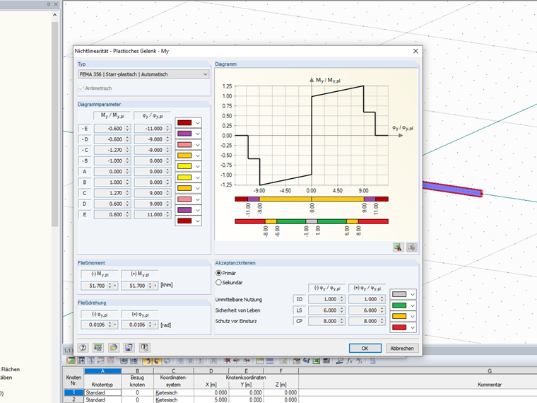Click the icon left of the fx button
The width and height of the screenshot is (537, 403).
339,361
